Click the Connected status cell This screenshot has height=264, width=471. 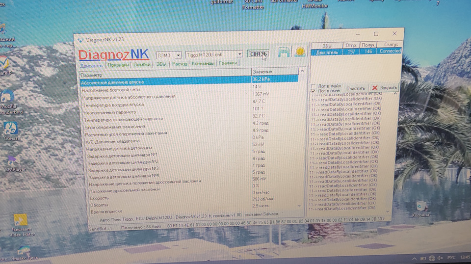point(390,51)
